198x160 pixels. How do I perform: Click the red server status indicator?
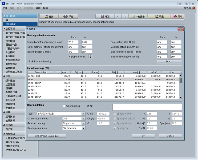194,8
